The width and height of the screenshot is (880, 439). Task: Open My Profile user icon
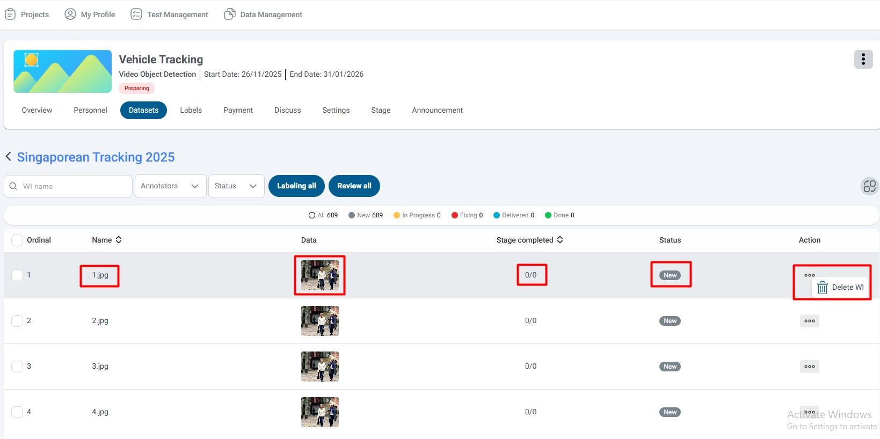point(70,14)
